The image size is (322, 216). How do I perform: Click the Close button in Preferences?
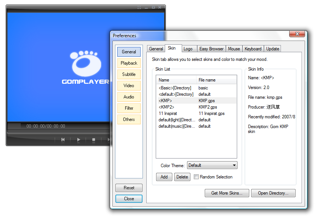coord(129,199)
